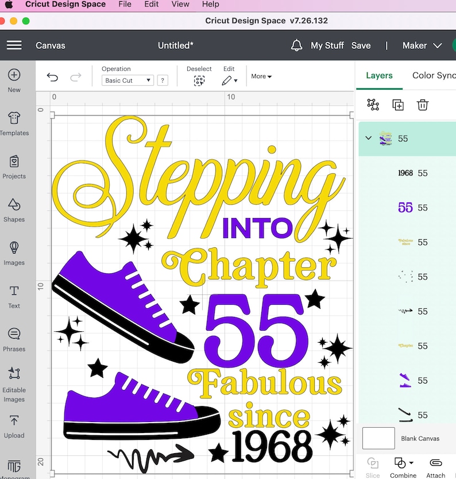
Task: Open notifications bell
Action: pos(296,45)
